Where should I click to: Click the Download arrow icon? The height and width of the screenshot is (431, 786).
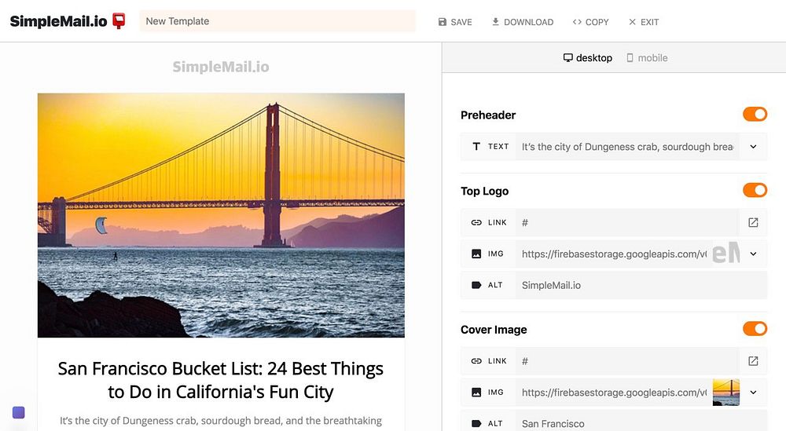[496, 22]
